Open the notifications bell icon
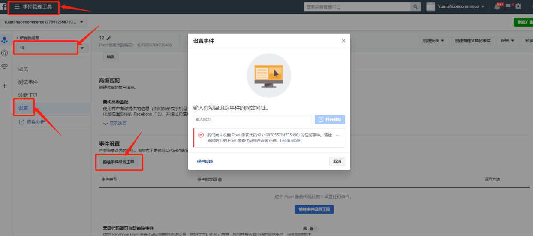The width and height of the screenshot is (533, 236). [x=497, y=6]
